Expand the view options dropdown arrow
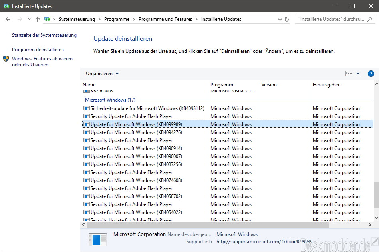 pyautogui.click(x=358, y=74)
